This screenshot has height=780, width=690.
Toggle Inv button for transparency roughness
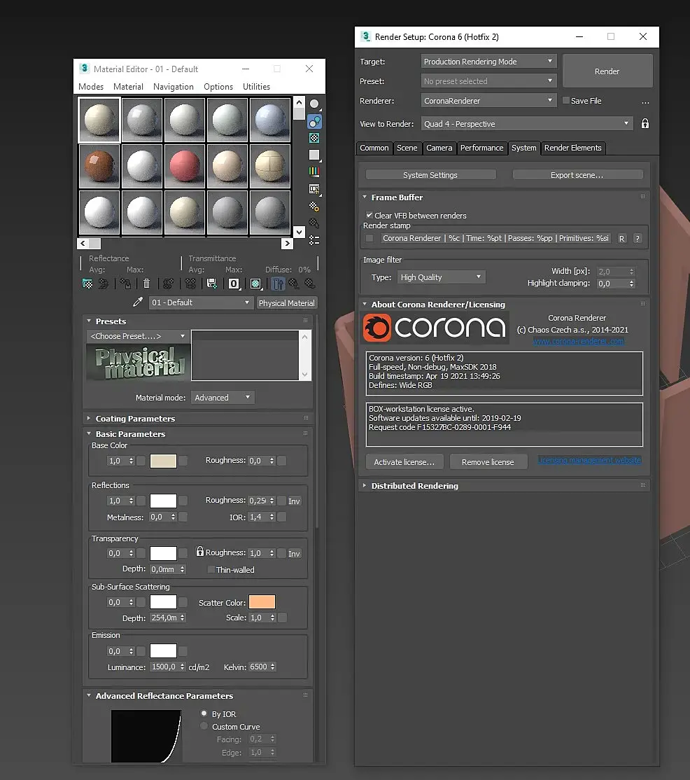(295, 554)
